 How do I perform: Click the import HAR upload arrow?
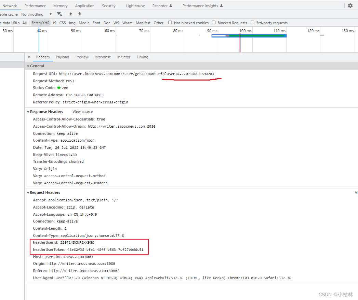click(x=71, y=14)
